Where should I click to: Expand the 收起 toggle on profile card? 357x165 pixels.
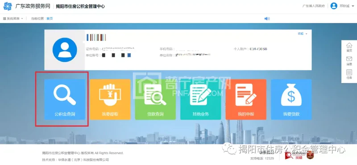303,34
